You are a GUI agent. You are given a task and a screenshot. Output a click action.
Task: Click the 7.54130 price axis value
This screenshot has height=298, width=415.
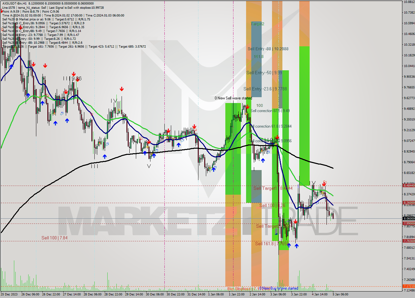pos(409,258)
